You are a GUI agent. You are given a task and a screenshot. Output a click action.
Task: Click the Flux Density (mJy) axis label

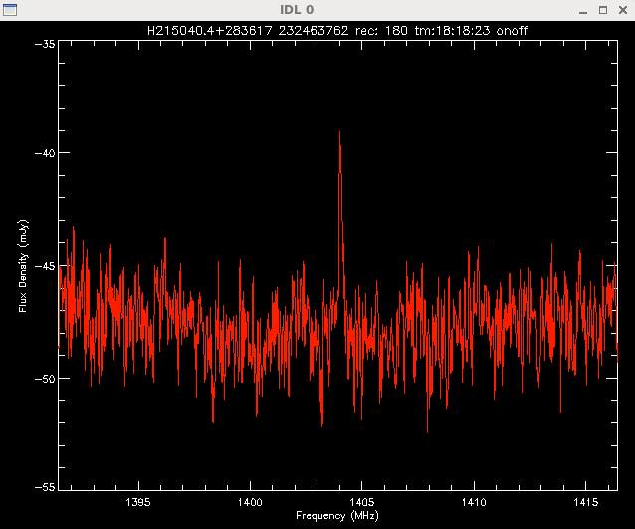coord(21,266)
